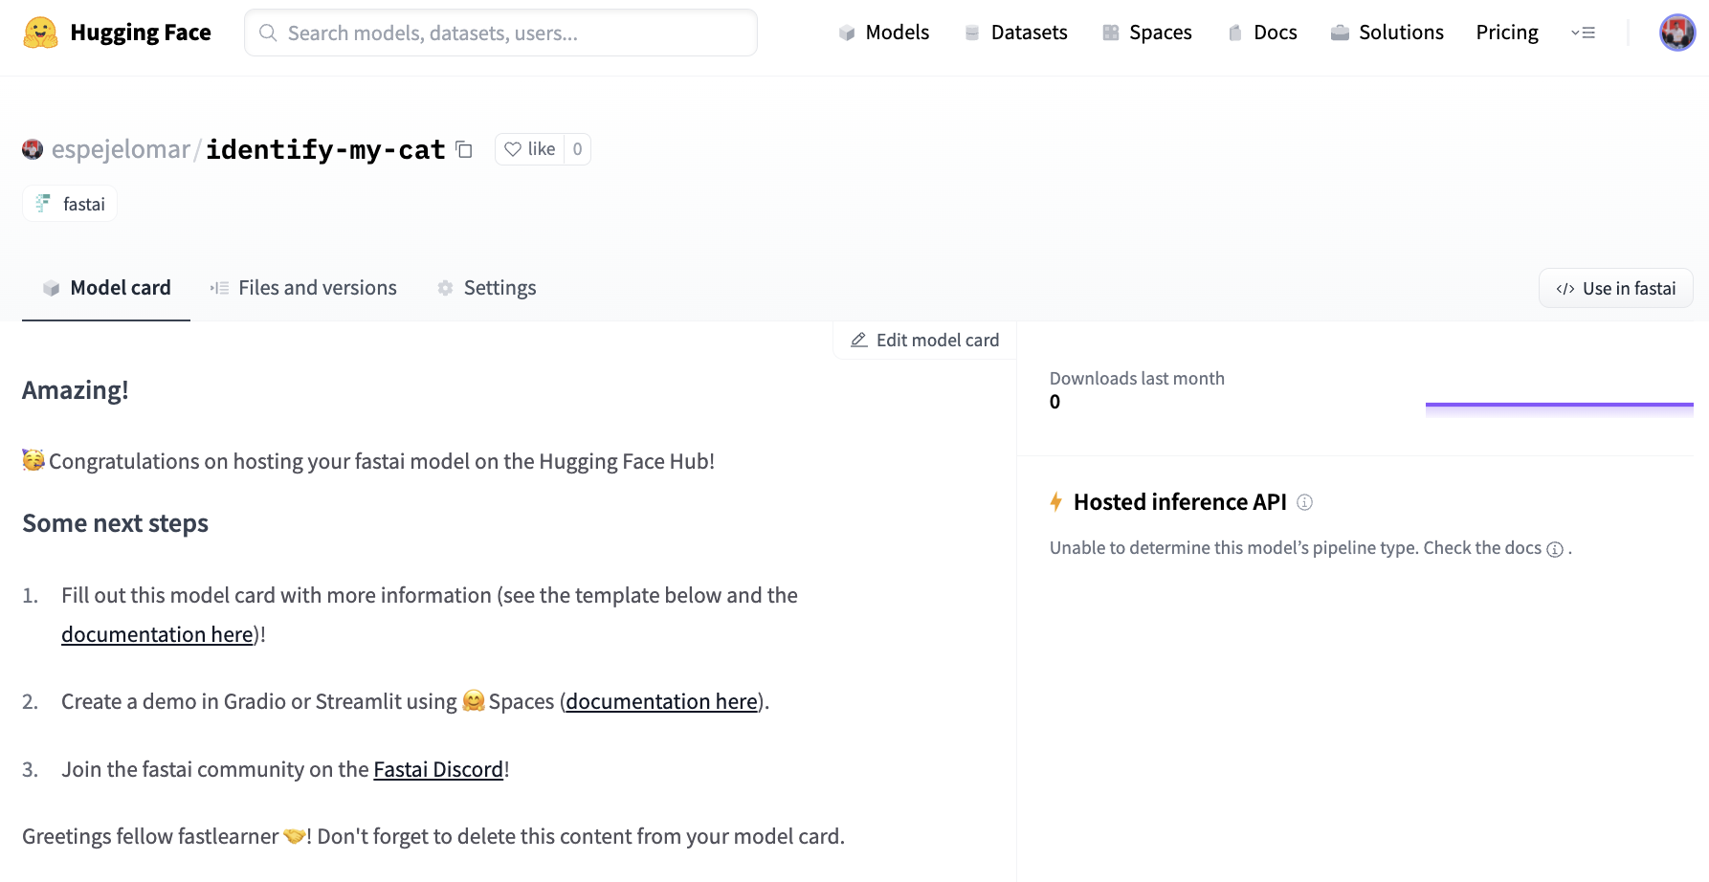Open the user profile avatar menu
Viewport: 1709px width, 882px height.
tap(1676, 33)
